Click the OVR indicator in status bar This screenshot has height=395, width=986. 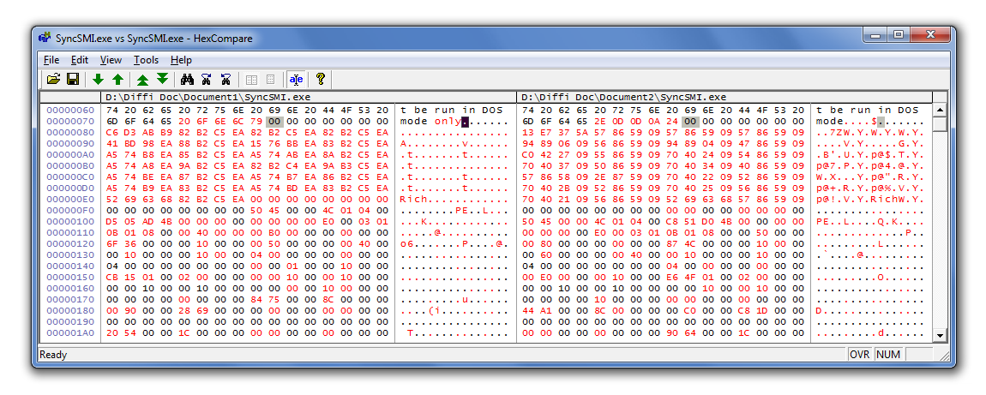(x=860, y=355)
